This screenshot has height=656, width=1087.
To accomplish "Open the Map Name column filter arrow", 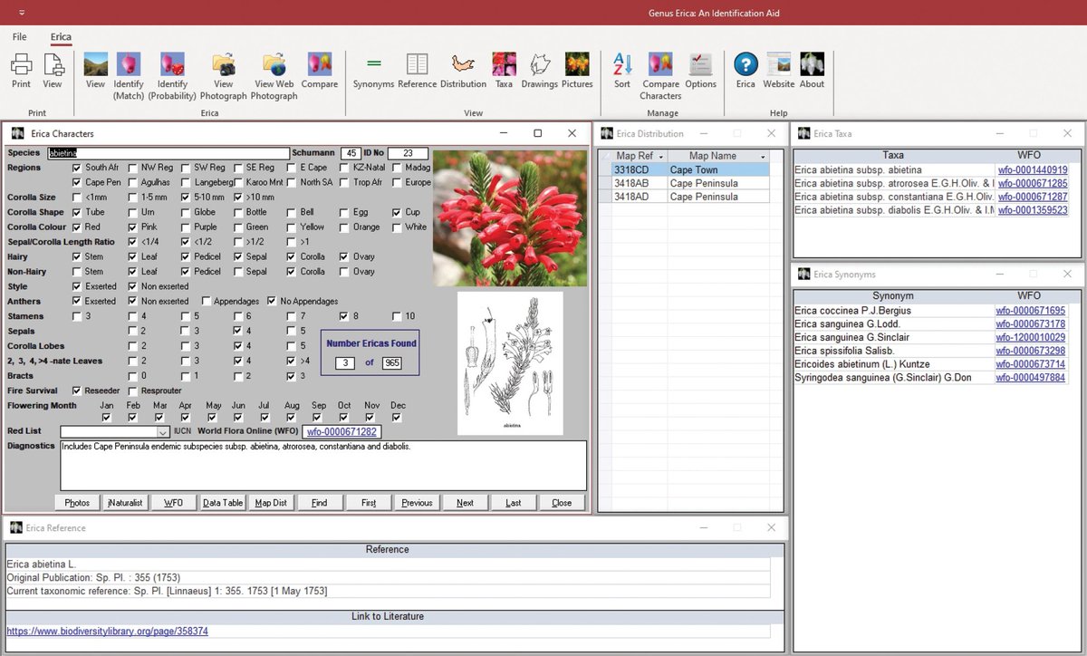I will tap(763, 156).
